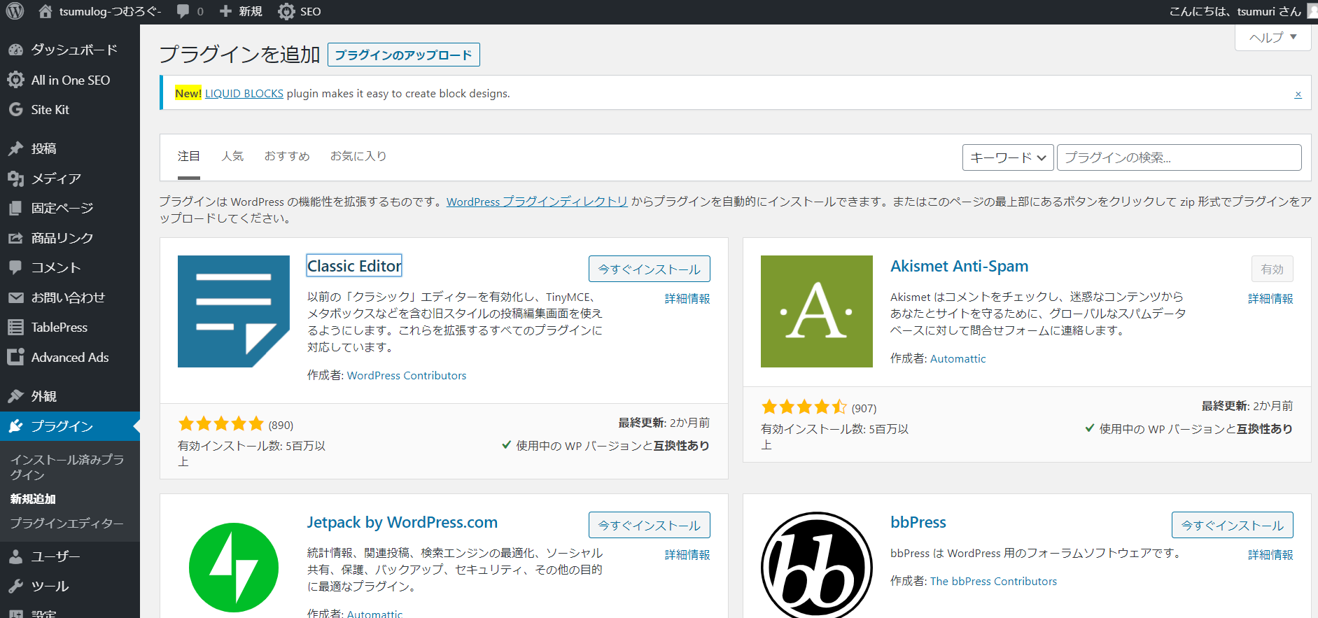Click the お問い合わせ envelope icon

[x=15, y=297]
